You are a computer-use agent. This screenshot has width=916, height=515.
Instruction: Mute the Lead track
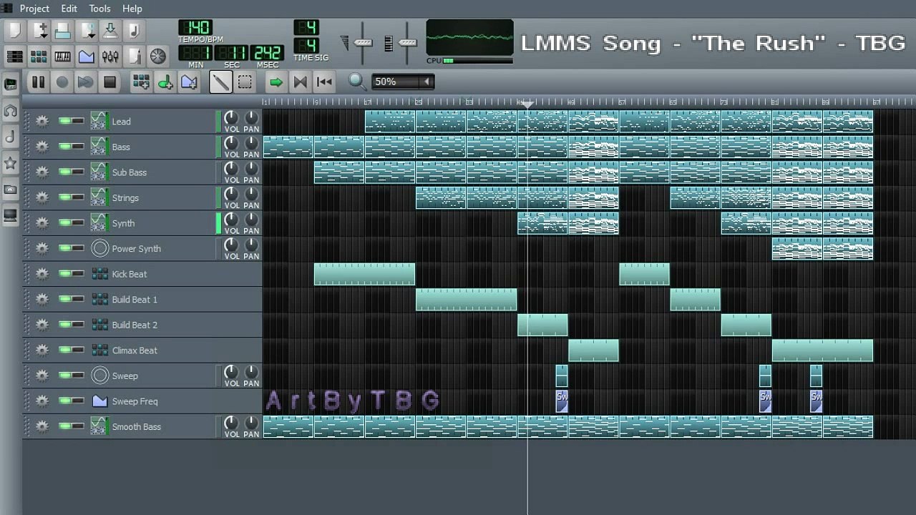[x=65, y=122]
